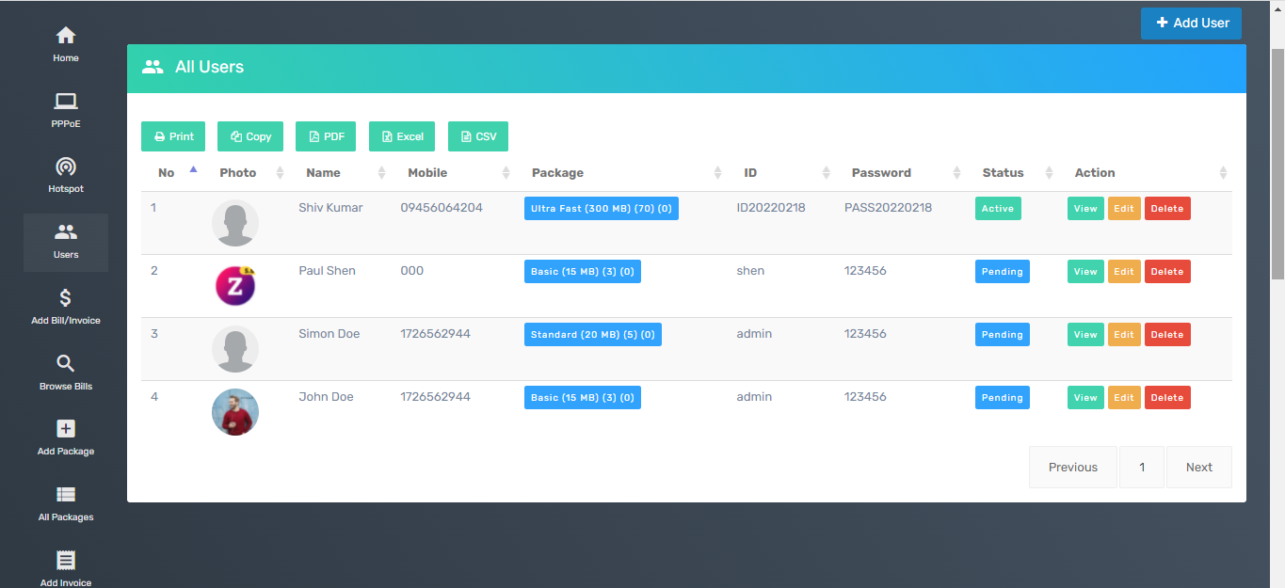Go to the Next page of users
The width and height of the screenshot is (1285, 588).
(1198, 467)
